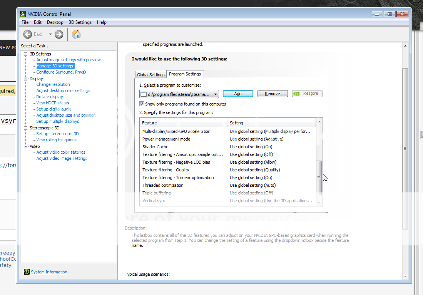Select the Power management mode row

click(166, 139)
